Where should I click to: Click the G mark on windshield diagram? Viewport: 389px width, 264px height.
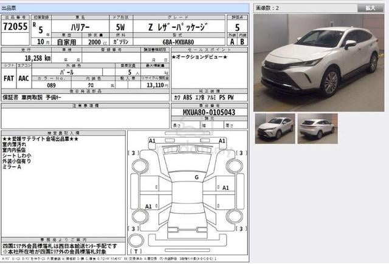196,177
